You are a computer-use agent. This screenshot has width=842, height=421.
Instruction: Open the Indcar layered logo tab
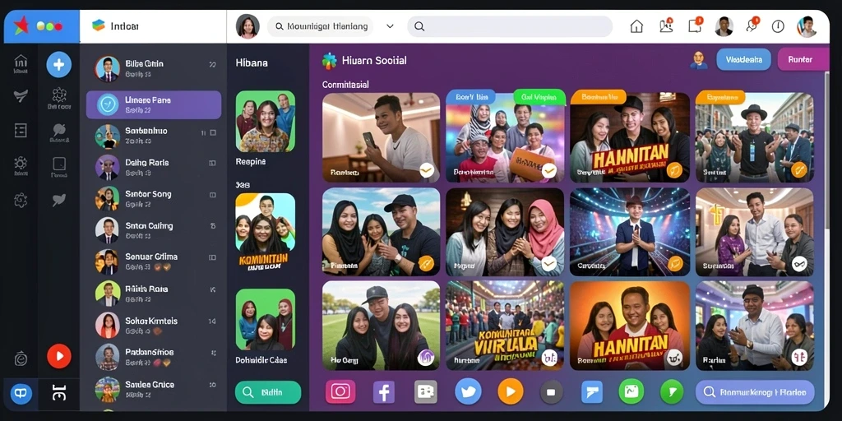click(115, 25)
